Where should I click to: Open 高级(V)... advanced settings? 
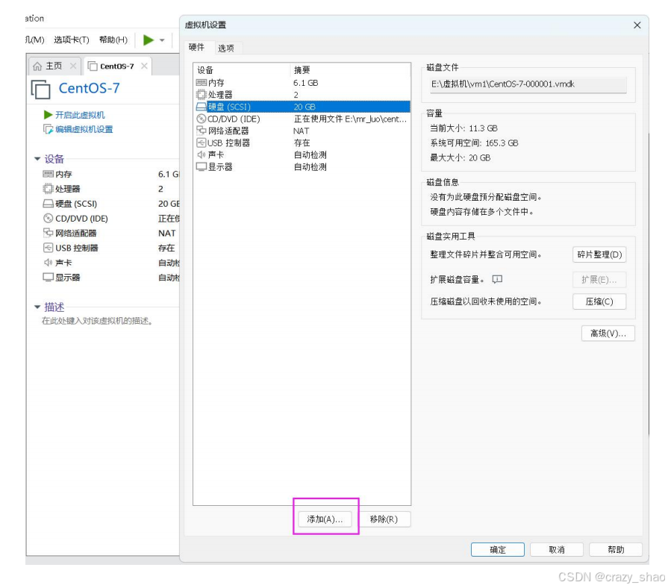[x=608, y=334]
